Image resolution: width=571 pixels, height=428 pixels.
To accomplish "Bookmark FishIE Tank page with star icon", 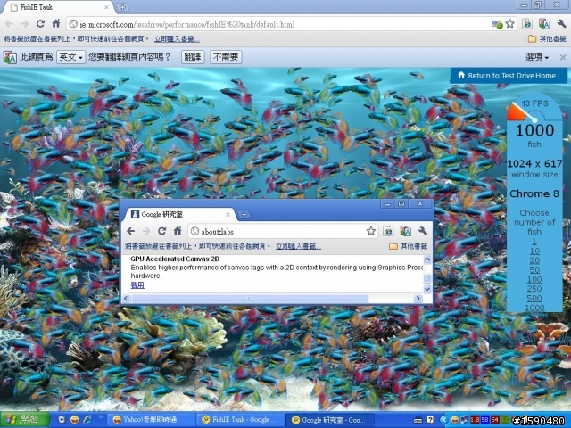I will click(509, 24).
